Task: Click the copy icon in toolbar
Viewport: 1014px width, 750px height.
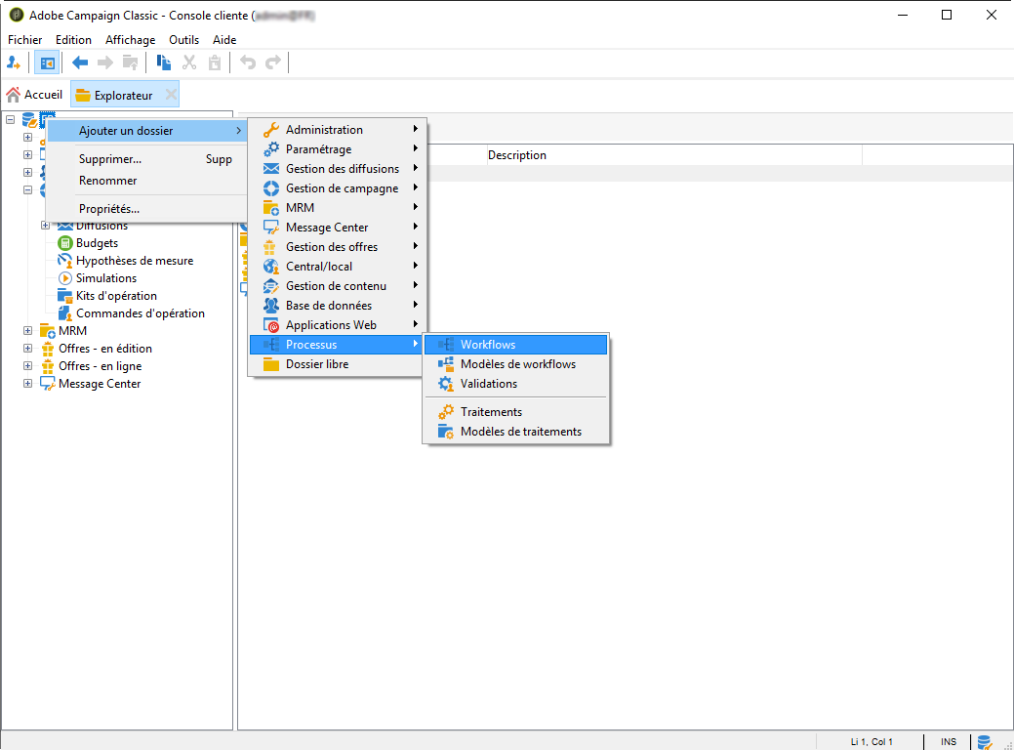Action: [164, 62]
